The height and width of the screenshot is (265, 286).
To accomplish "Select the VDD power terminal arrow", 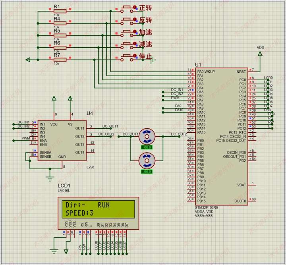I will pyautogui.click(x=260, y=54).
